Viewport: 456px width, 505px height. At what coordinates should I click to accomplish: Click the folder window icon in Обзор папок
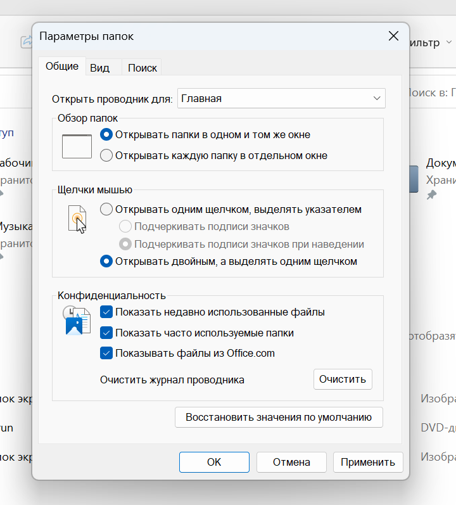click(77, 146)
